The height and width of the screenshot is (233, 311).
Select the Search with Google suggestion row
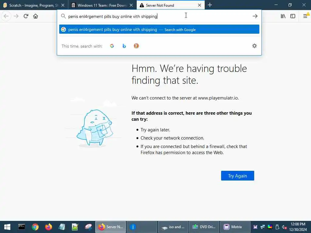(x=159, y=29)
